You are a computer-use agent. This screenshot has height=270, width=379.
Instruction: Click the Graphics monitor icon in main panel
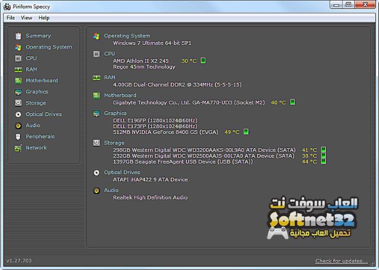click(97, 113)
